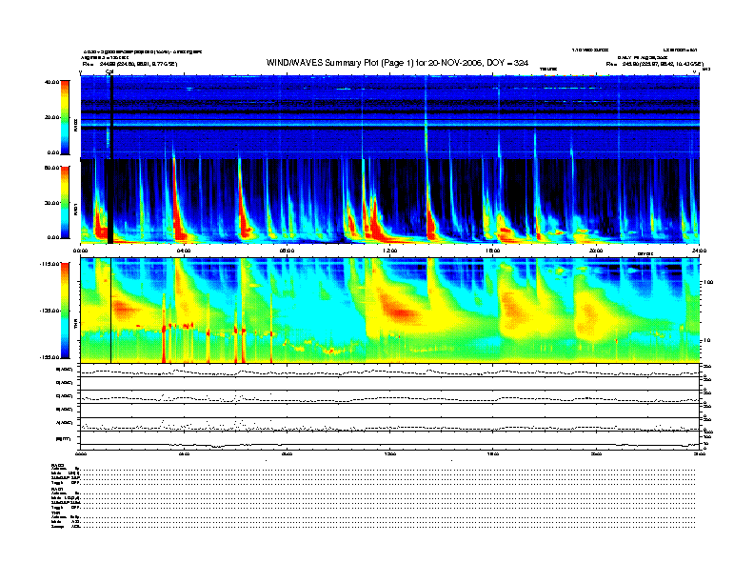This screenshot has height=583, width=754.
Task: Click the 16:00 tick label under RAD1
Action: [x=493, y=251]
